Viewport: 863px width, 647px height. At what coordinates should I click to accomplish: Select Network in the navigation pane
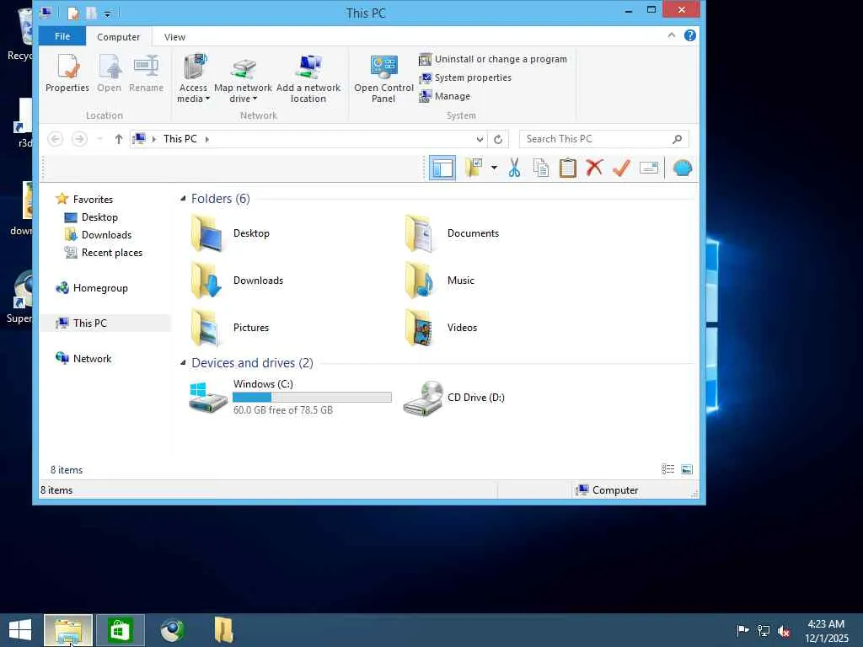click(83, 358)
